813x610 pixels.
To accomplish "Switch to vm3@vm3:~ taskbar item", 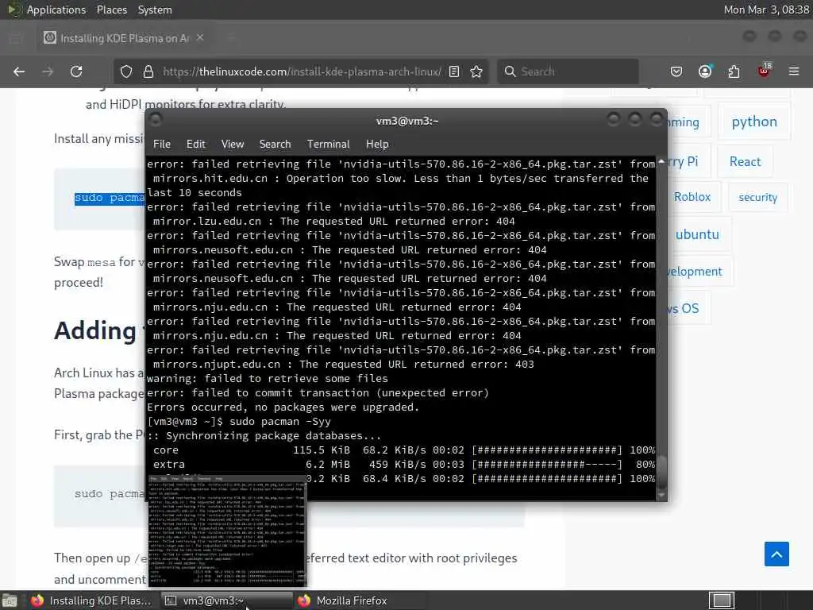I will [226, 600].
